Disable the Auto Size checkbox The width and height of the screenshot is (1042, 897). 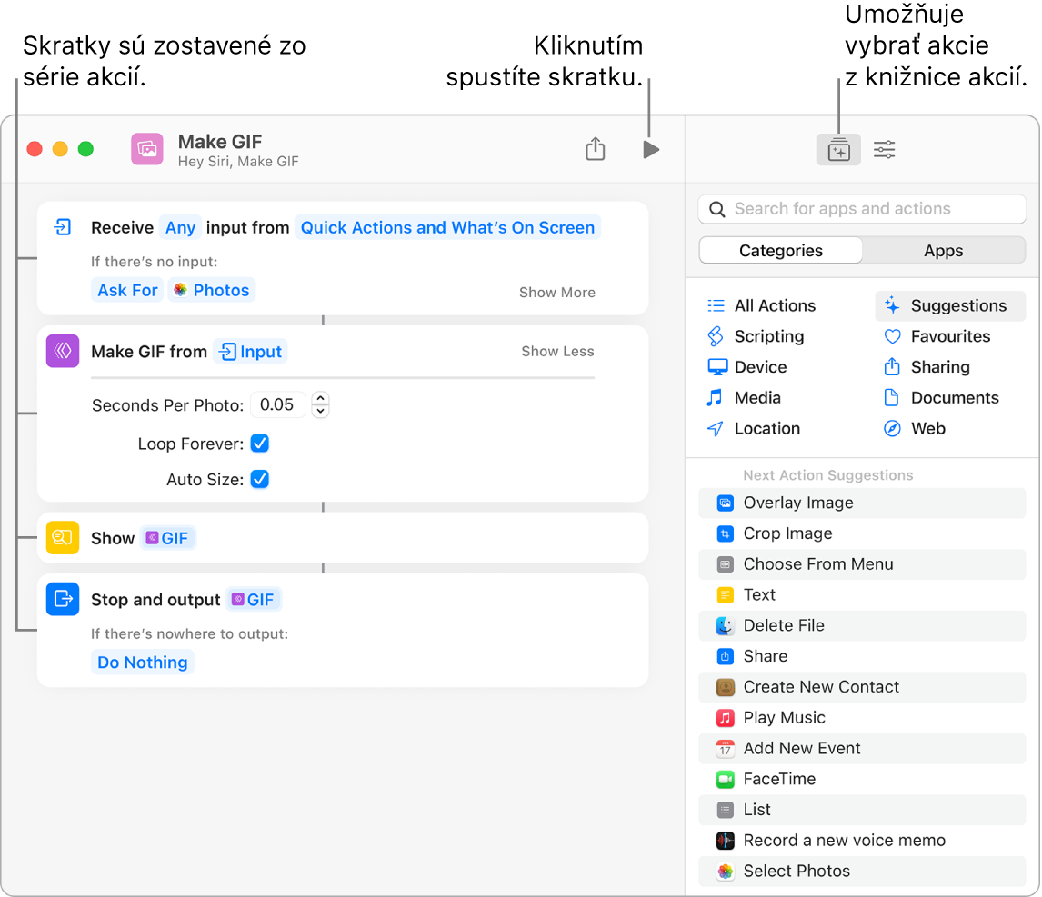260,479
